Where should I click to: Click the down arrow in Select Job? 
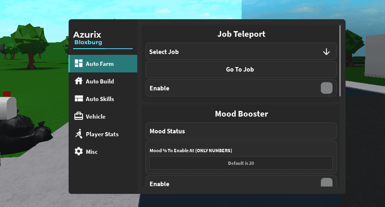pos(326,52)
